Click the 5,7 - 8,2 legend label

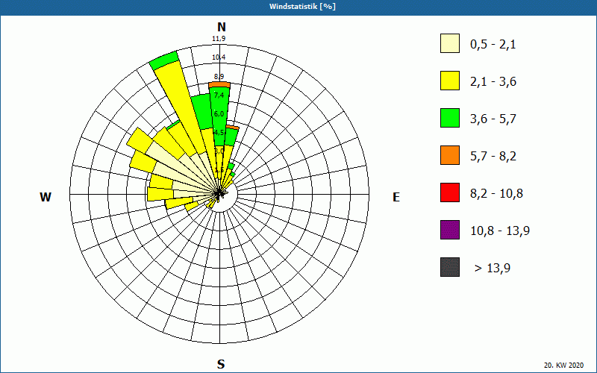coord(493,157)
